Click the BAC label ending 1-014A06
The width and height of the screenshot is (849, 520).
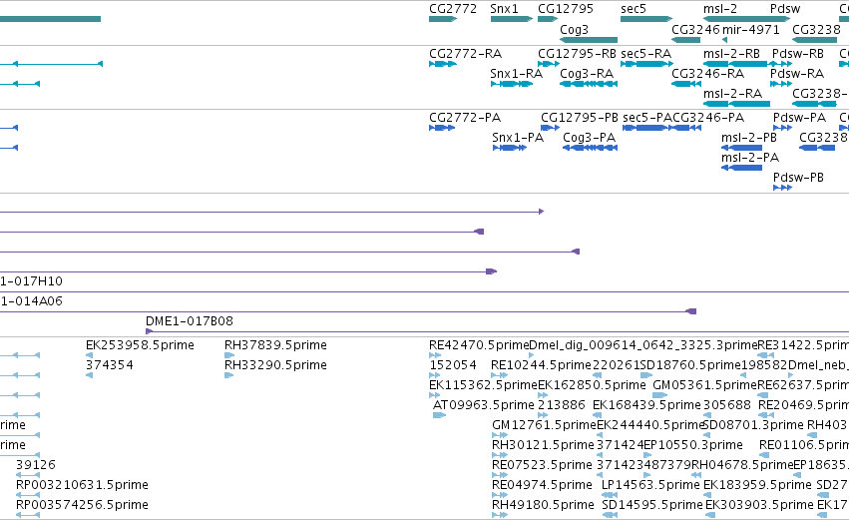coord(31,301)
